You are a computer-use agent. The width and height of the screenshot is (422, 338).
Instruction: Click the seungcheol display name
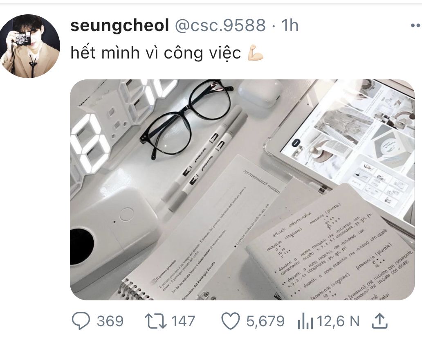point(119,26)
